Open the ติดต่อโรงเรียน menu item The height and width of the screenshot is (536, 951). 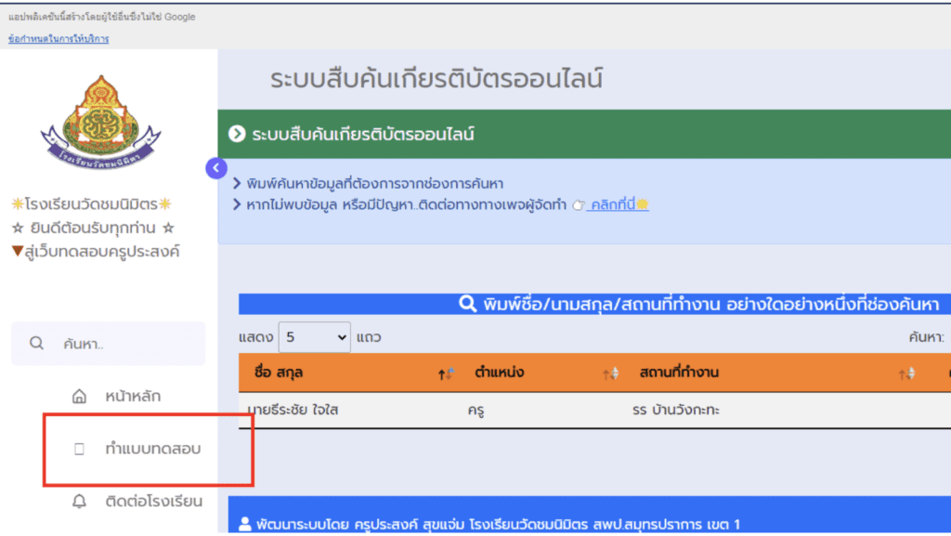[x=153, y=502]
